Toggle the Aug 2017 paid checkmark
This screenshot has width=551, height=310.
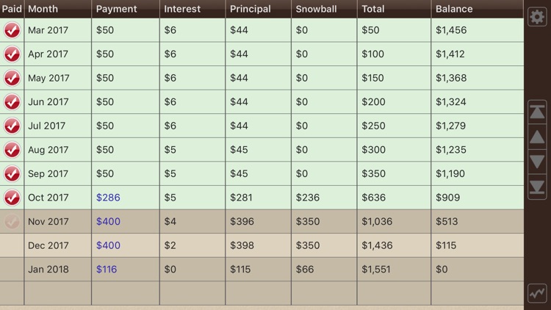(12, 150)
